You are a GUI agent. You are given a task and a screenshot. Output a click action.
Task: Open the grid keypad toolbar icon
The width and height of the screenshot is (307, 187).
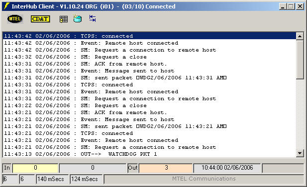pyautogui.click(x=64, y=19)
